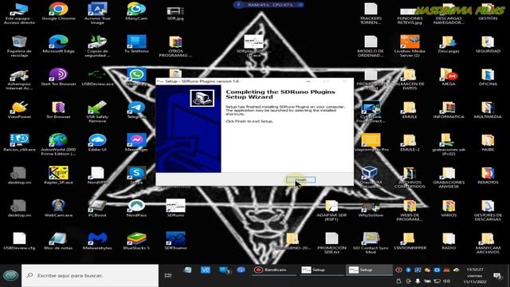Image resolution: width=510 pixels, height=287 pixels.
Task: Select the Livebox Media Server icon
Action: (x=410, y=46)
